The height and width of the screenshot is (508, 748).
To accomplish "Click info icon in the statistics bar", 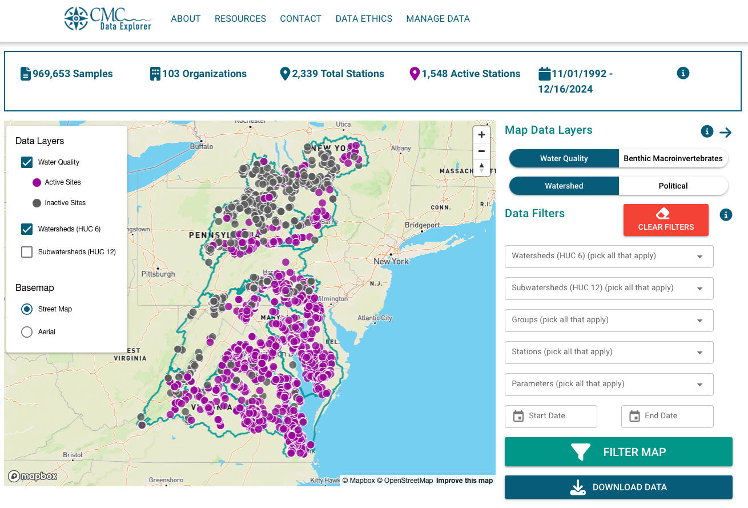I will (x=683, y=73).
